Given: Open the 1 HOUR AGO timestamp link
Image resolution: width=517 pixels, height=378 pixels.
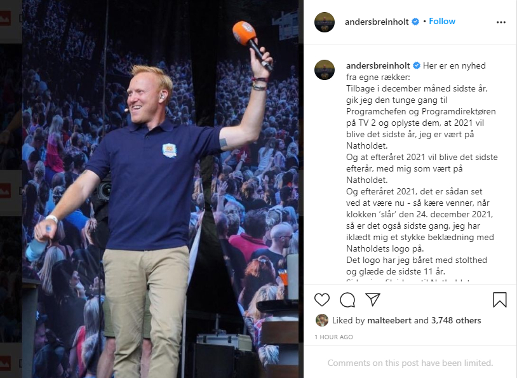Looking at the screenshot, I should (333, 337).
